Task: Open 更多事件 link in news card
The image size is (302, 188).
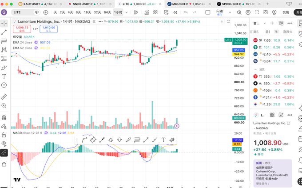Action: click(263, 184)
